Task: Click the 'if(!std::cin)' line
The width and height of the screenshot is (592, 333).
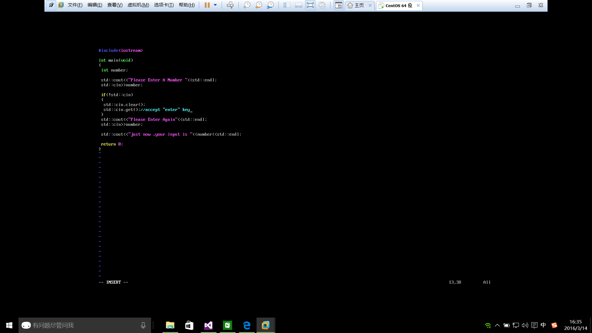Action: [117, 95]
